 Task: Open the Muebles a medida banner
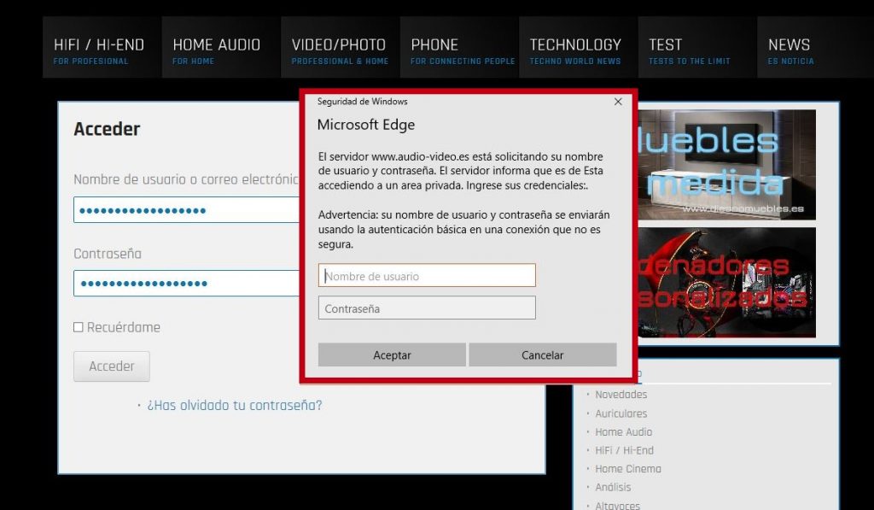pos(727,165)
